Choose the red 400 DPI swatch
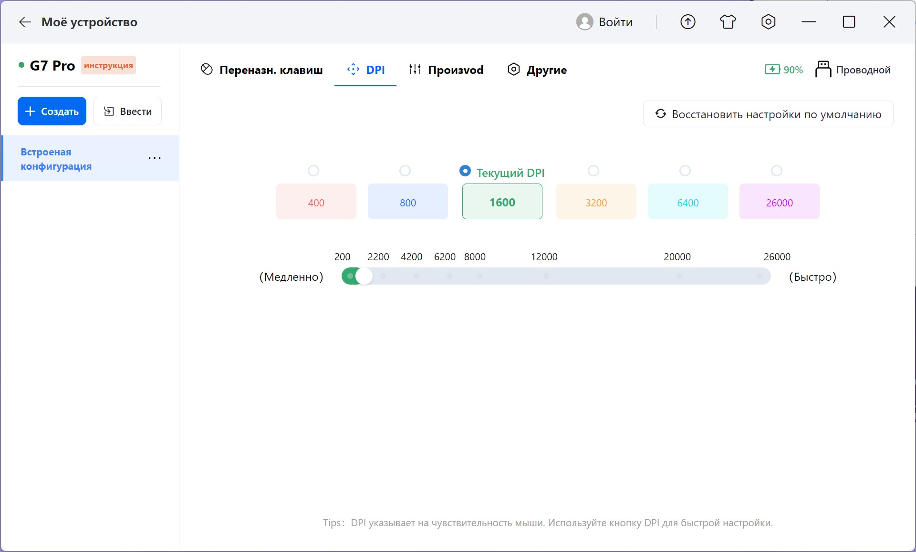The image size is (916, 552). (316, 202)
